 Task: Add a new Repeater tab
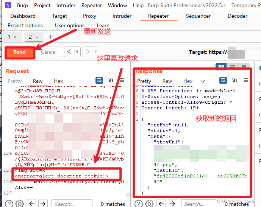click(x=50, y=37)
